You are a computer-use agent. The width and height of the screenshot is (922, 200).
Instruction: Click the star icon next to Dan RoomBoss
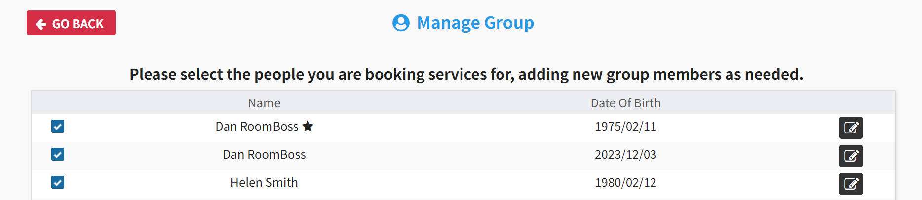pos(308,127)
